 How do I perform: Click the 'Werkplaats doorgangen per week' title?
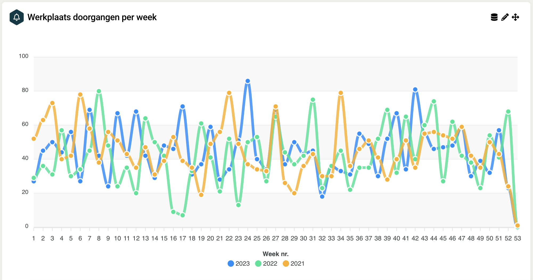point(92,17)
